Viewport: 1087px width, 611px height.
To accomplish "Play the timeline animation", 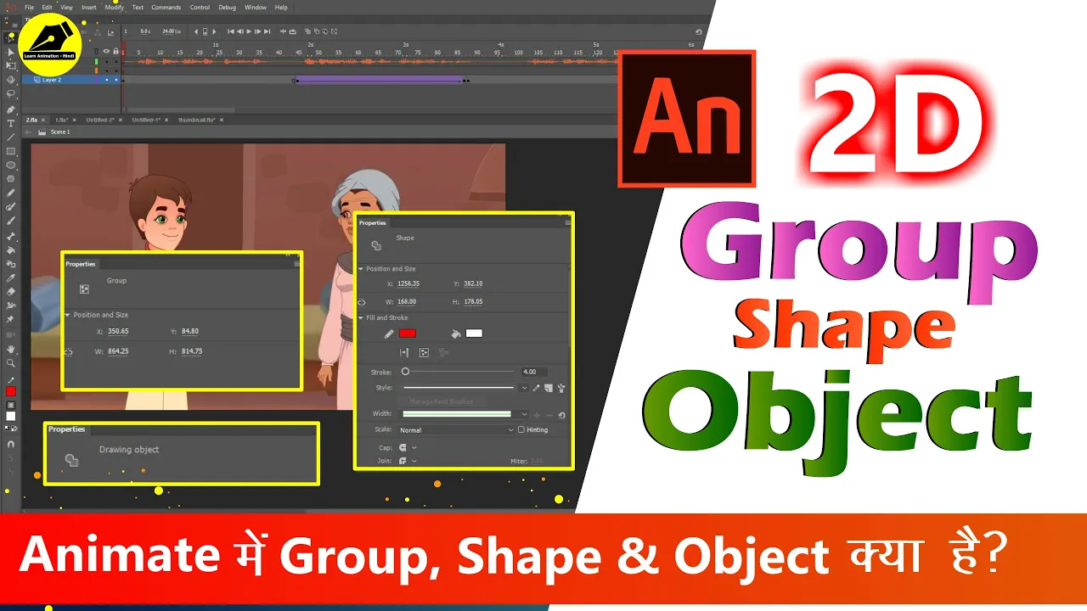I will tap(249, 31).
